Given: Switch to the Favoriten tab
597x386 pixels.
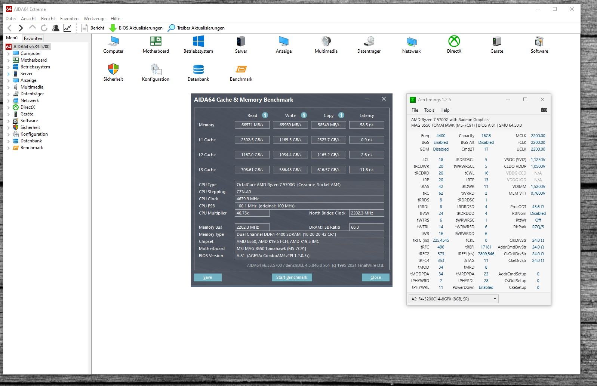Looking at the screenshot, I should (x=33, y=38).
